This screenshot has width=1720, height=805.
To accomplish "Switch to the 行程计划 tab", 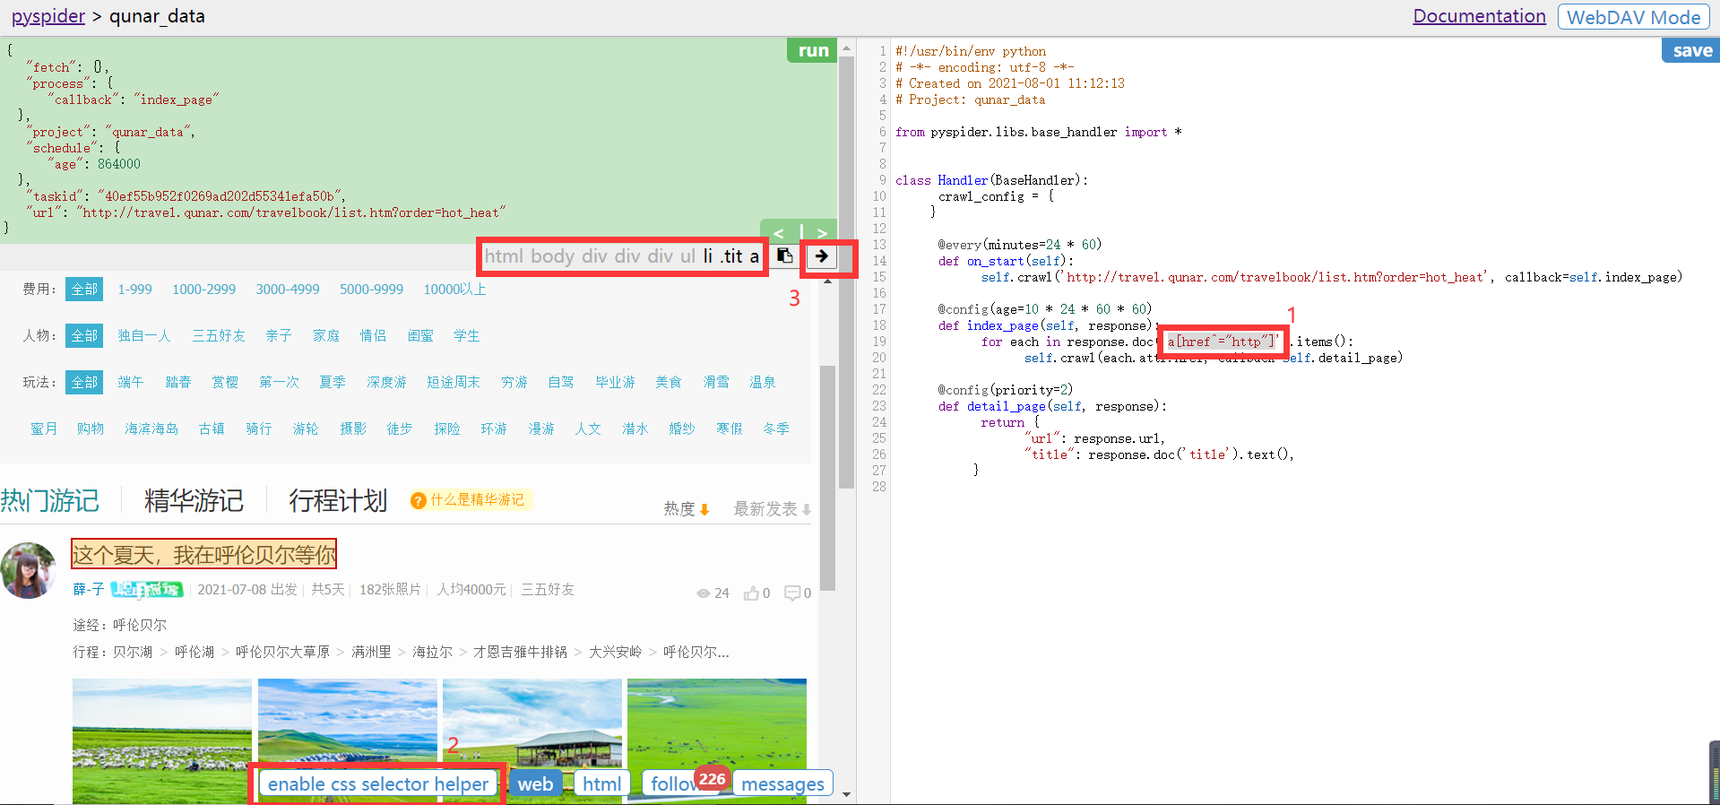I will coord(338,500).
